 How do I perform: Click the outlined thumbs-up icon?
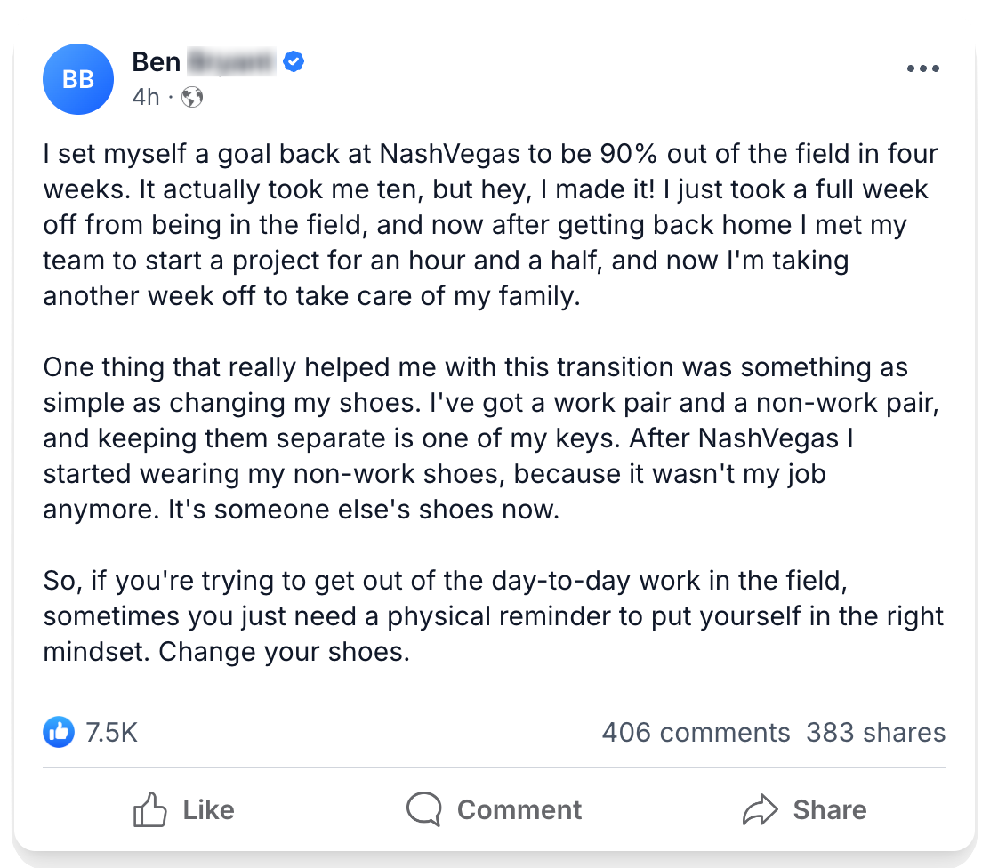[150, 810]
